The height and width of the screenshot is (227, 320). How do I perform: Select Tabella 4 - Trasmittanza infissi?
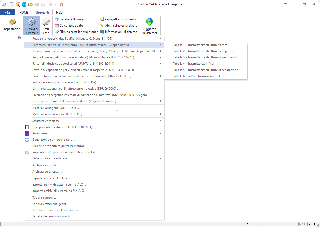(x=193, y=64)
